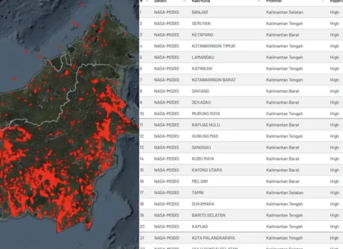
Task: Click the SINTANG regency cell
Action: 200,91
